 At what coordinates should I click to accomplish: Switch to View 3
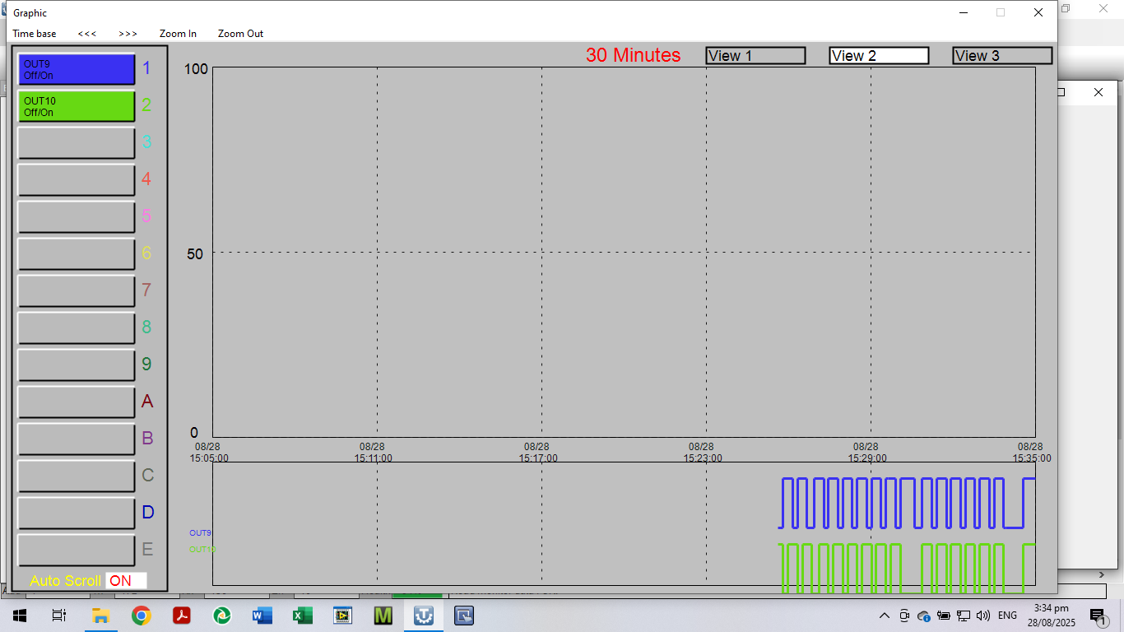click(1002, 56)
